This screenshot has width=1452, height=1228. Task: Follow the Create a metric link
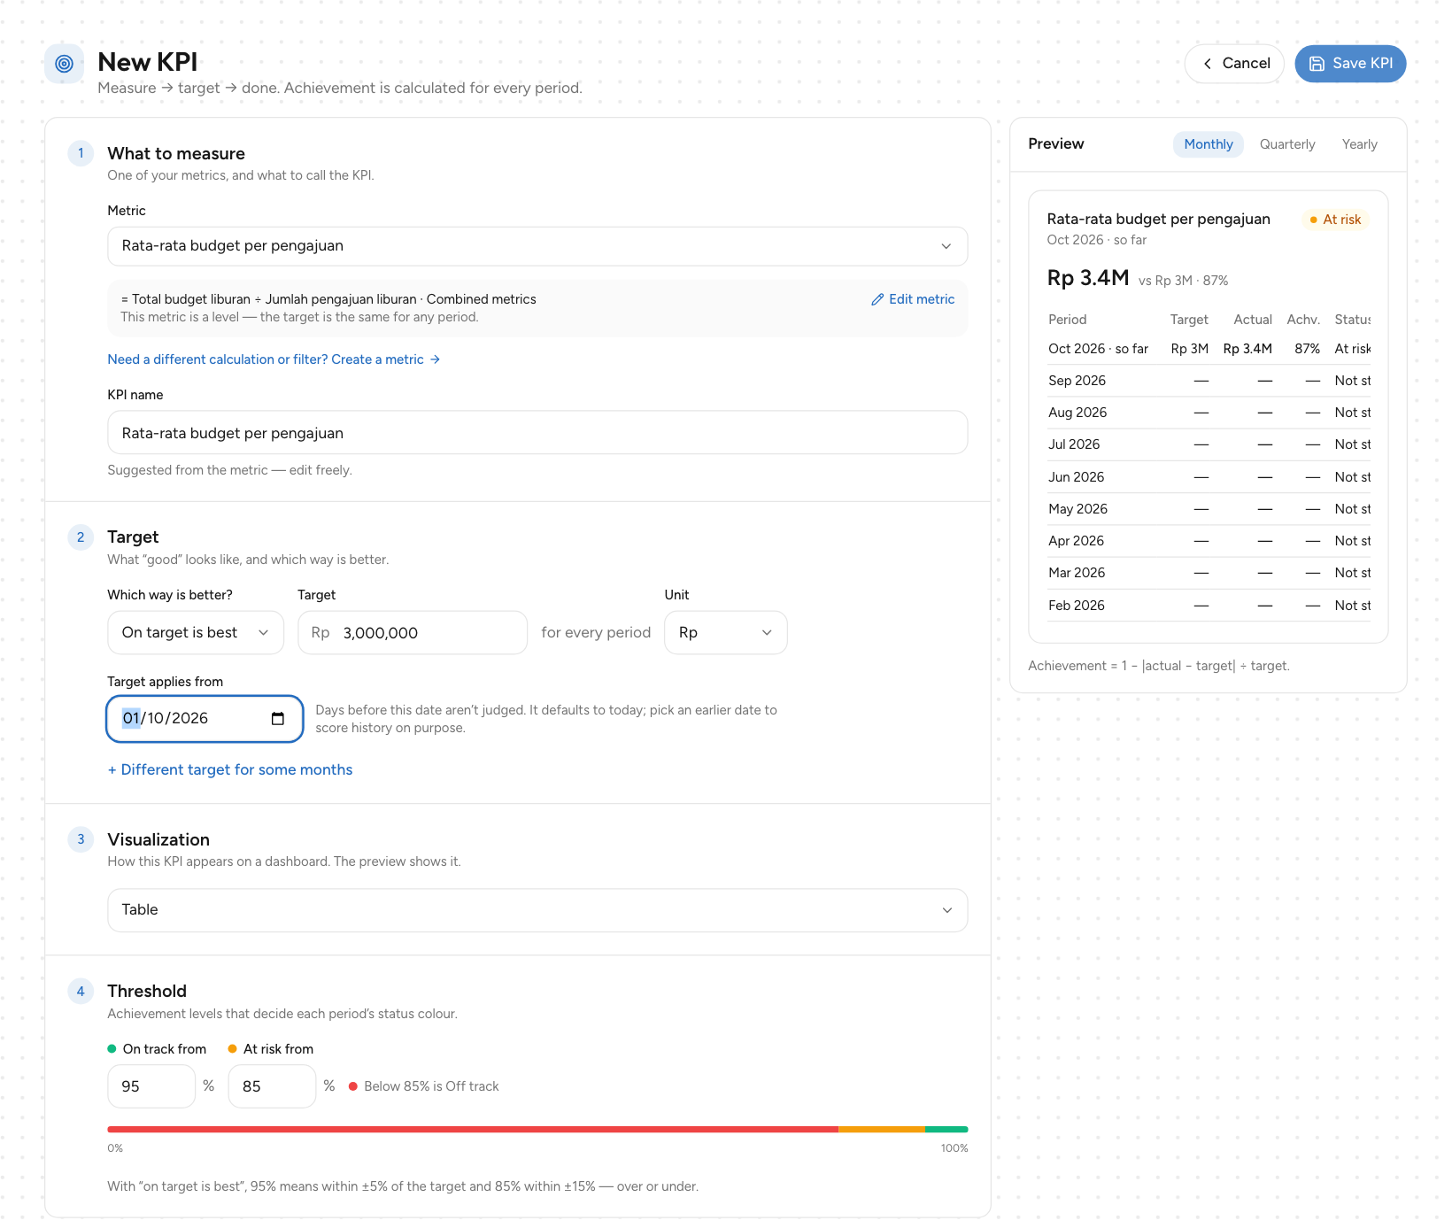coord(274,359)
